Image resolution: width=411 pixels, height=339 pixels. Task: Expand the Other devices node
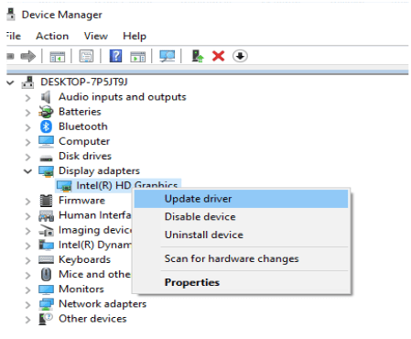pos(27,320)
